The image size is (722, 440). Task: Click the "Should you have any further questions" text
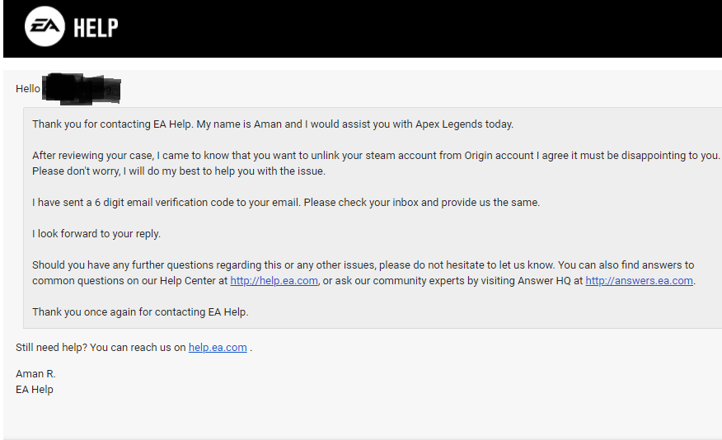point(165,265)
